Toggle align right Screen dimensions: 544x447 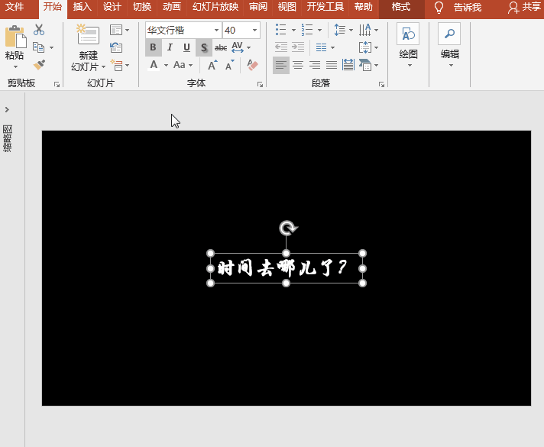[x=315, y=65]
